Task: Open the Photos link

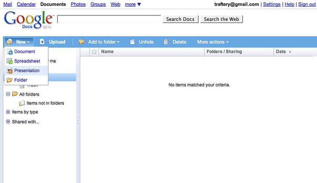Action: click(78, 4)
